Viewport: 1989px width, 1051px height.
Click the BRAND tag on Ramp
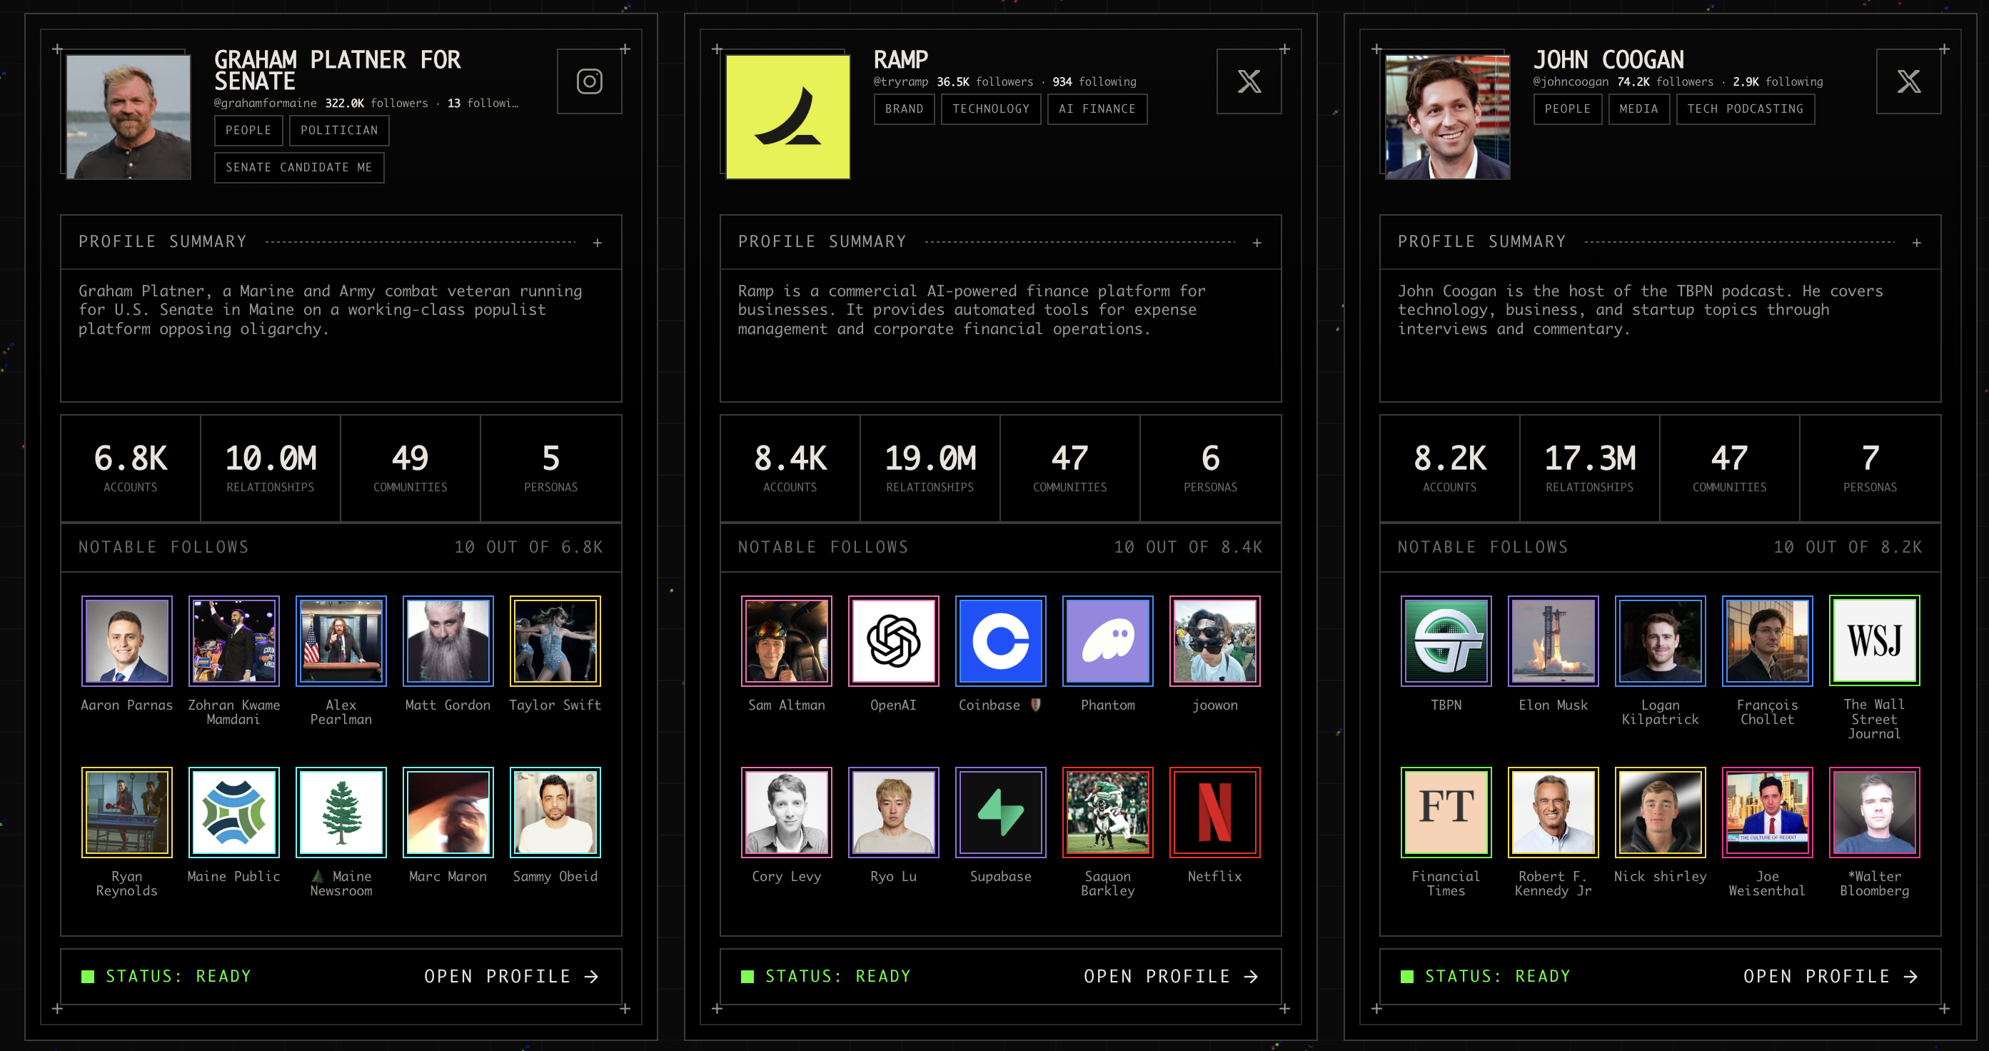pos(904,109)
